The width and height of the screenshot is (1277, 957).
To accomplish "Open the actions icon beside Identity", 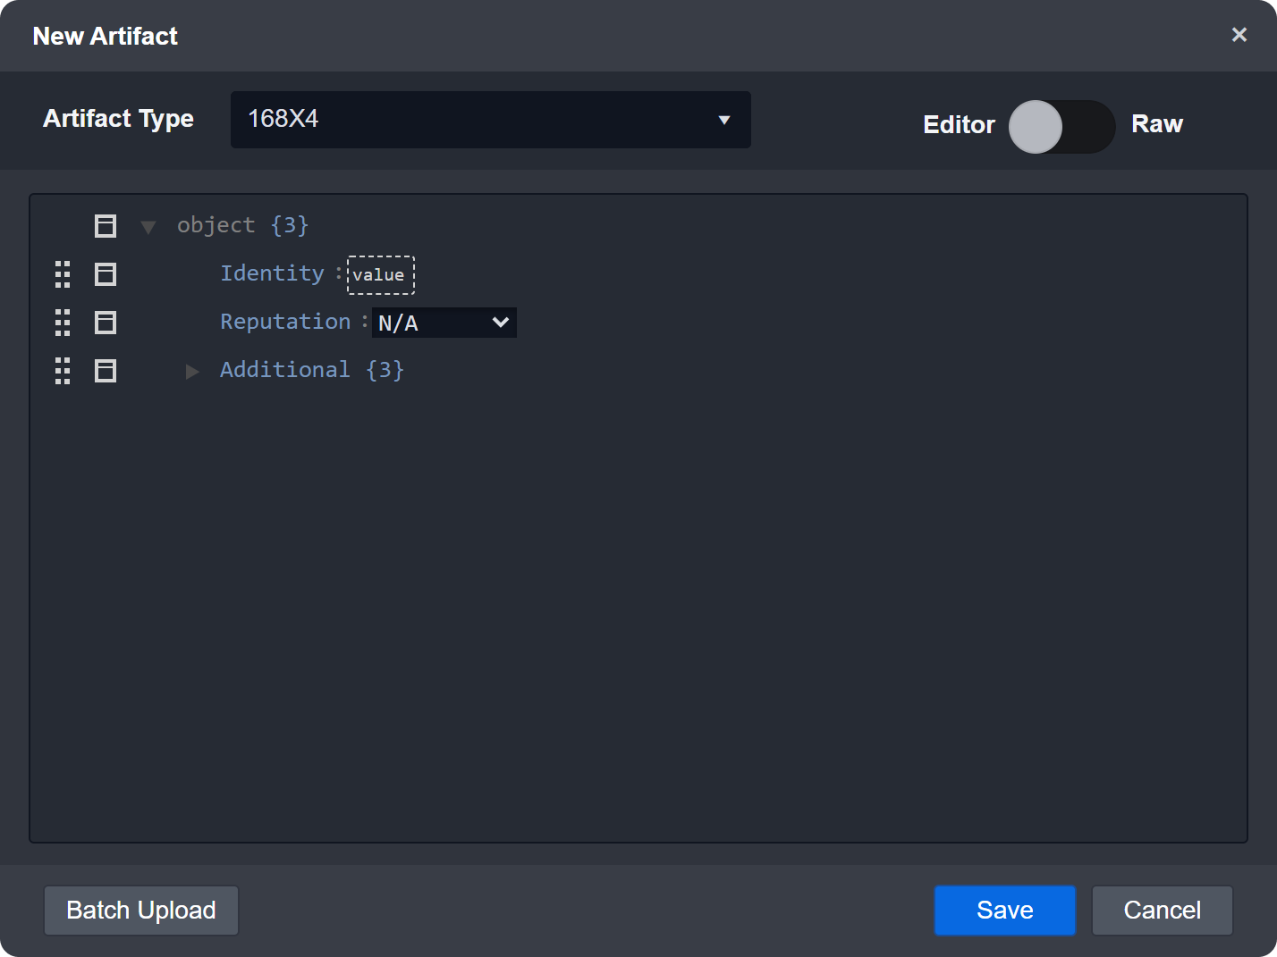I will click(105, 274).
